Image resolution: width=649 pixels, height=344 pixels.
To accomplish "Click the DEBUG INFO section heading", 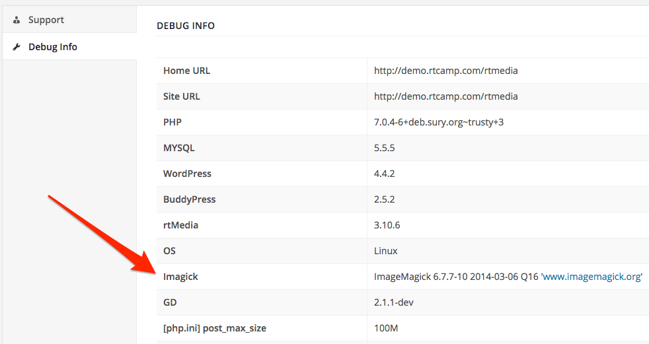I will (186, 26).
